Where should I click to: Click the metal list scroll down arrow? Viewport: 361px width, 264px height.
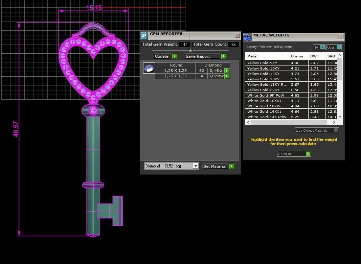tap(340, 117)
